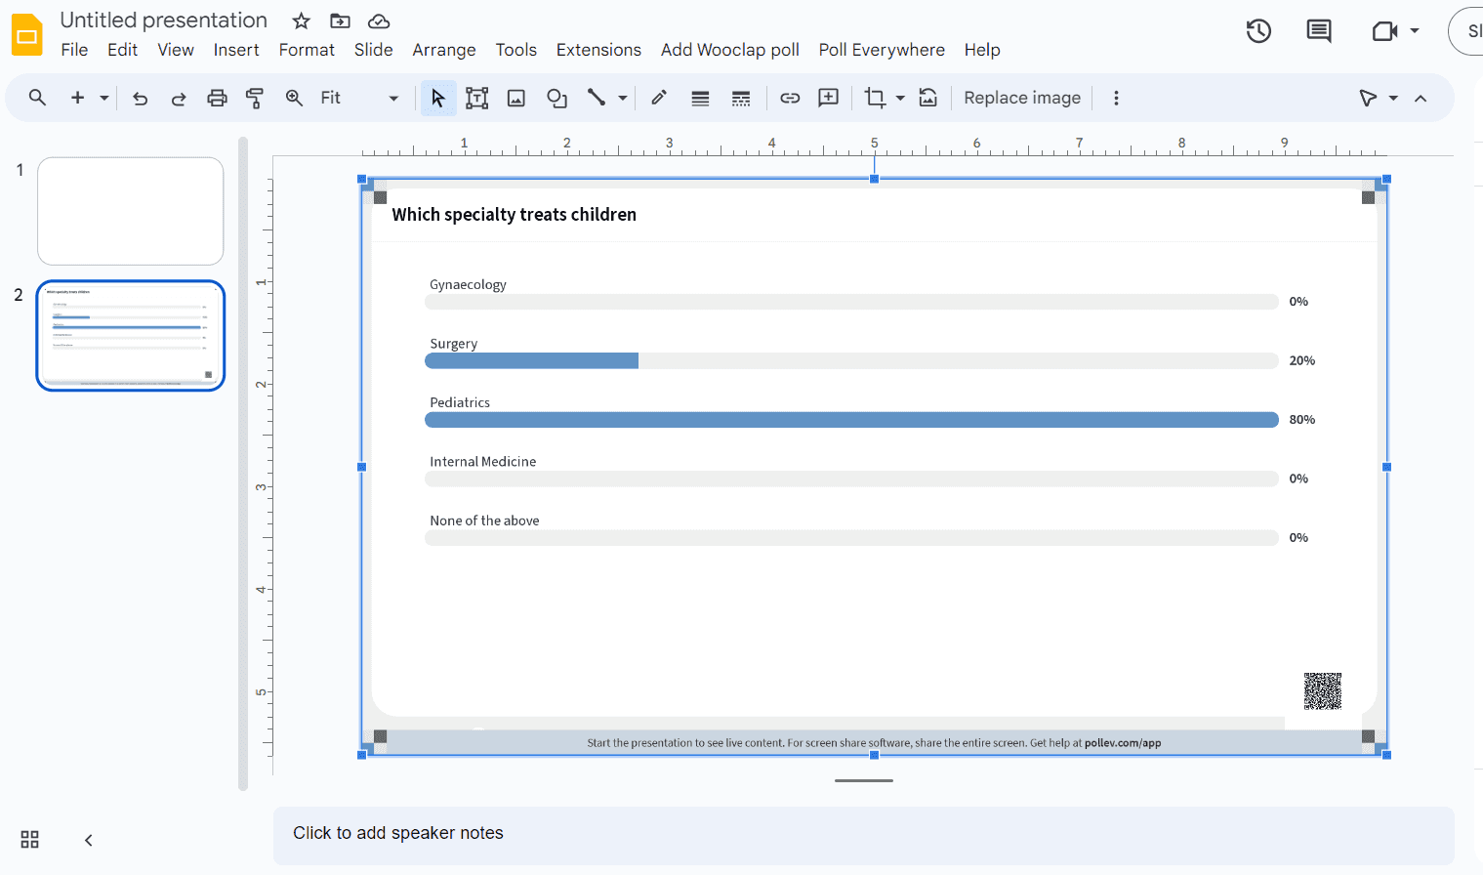Insert a shape
This screenshot has height=875, width=1483.
click(556, 98)
